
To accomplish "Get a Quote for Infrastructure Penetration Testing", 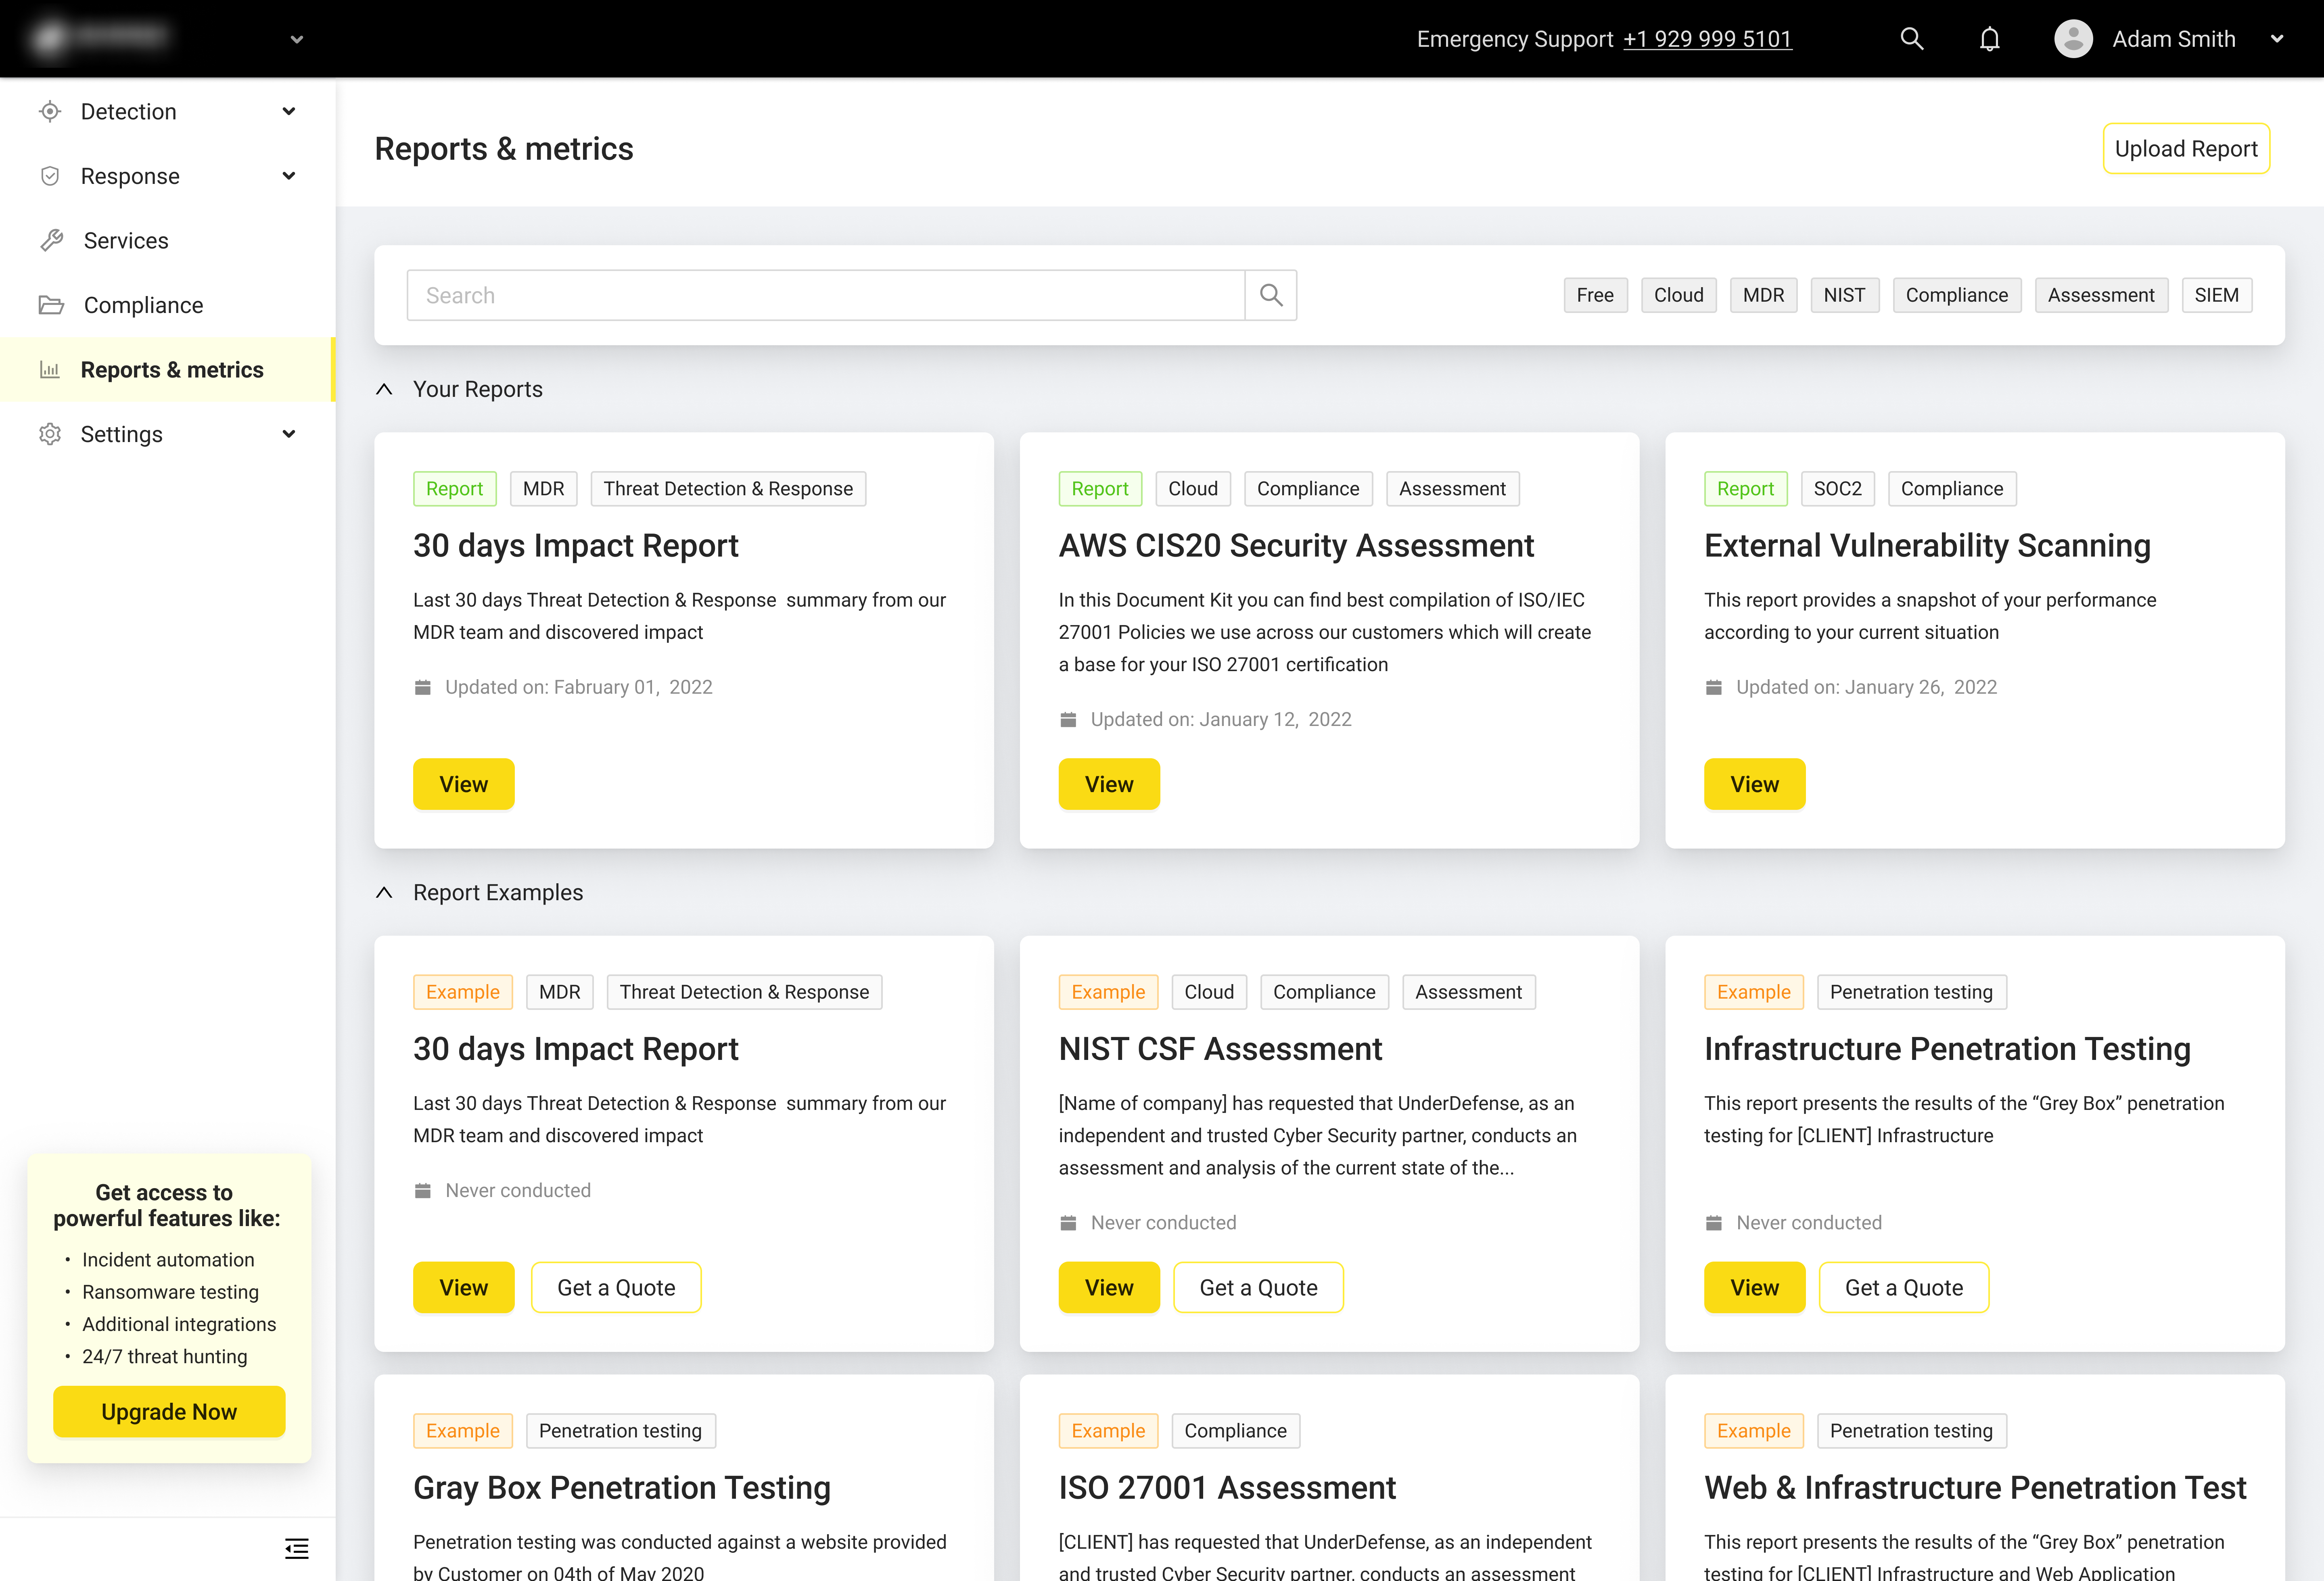I will pos(1904,1287).
